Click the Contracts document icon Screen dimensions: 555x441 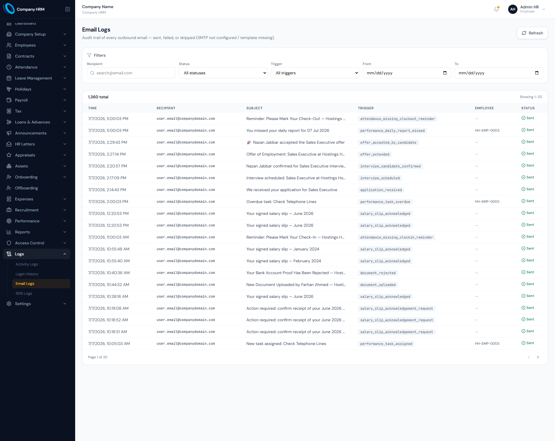coord(9,56)
